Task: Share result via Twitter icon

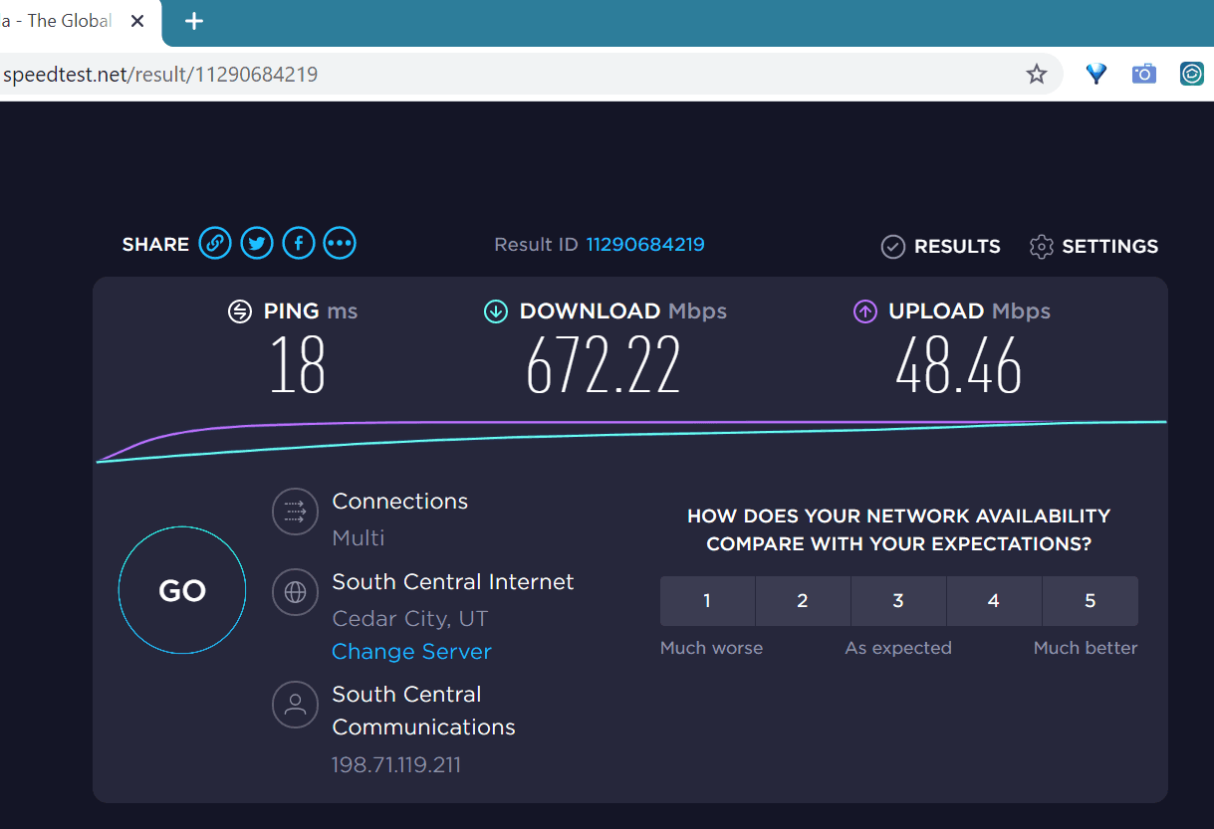Action: [x=257, y=243]
